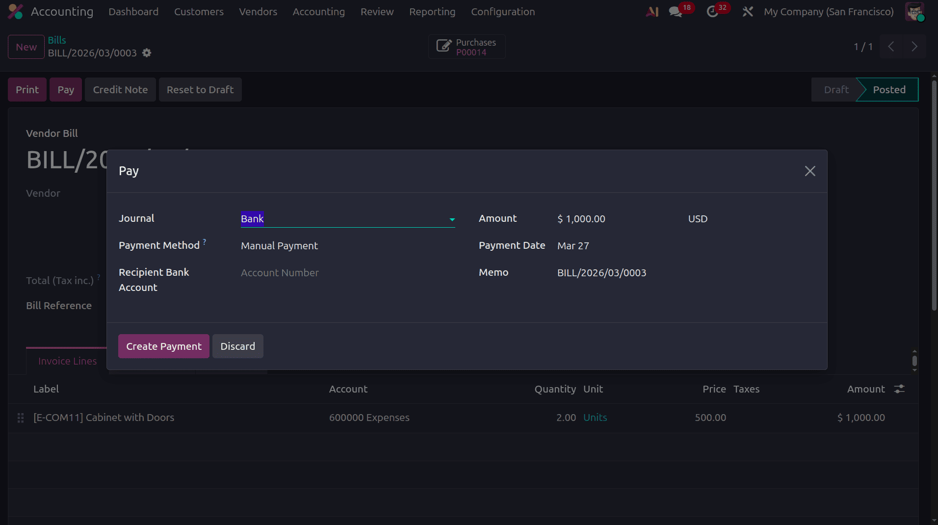Click the Accounting app logo
The image size is (938, 525).
[x=15, y=11]
